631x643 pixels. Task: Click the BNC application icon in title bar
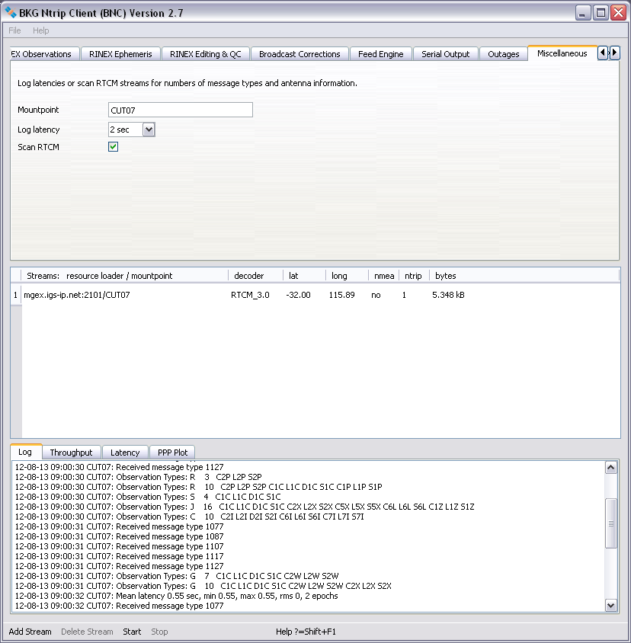tap(11, 13)
